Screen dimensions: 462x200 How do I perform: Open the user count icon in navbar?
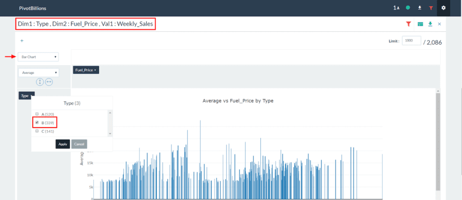pos(396,8)
